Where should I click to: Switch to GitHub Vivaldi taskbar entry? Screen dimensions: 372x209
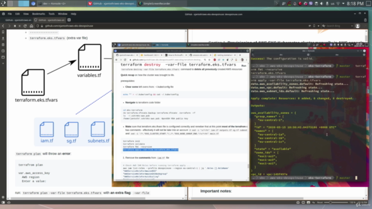pyautogui.click(x=112, y=3)
